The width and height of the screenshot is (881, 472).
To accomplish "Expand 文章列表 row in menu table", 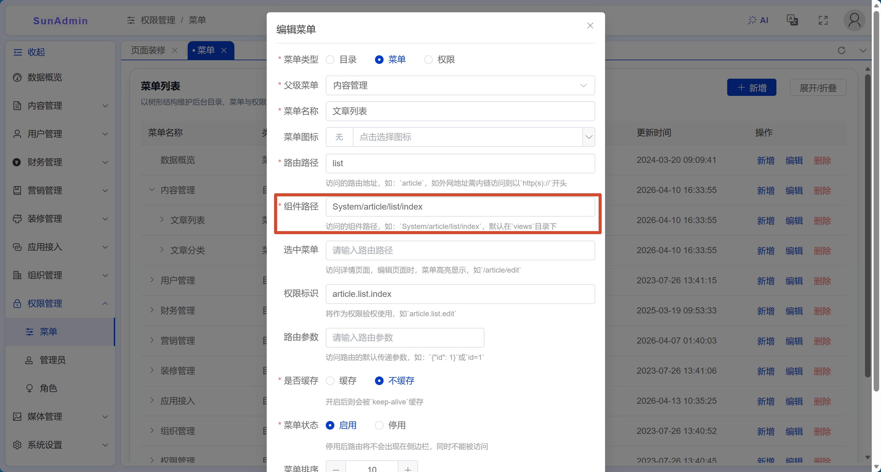I will tap(162, 220).
